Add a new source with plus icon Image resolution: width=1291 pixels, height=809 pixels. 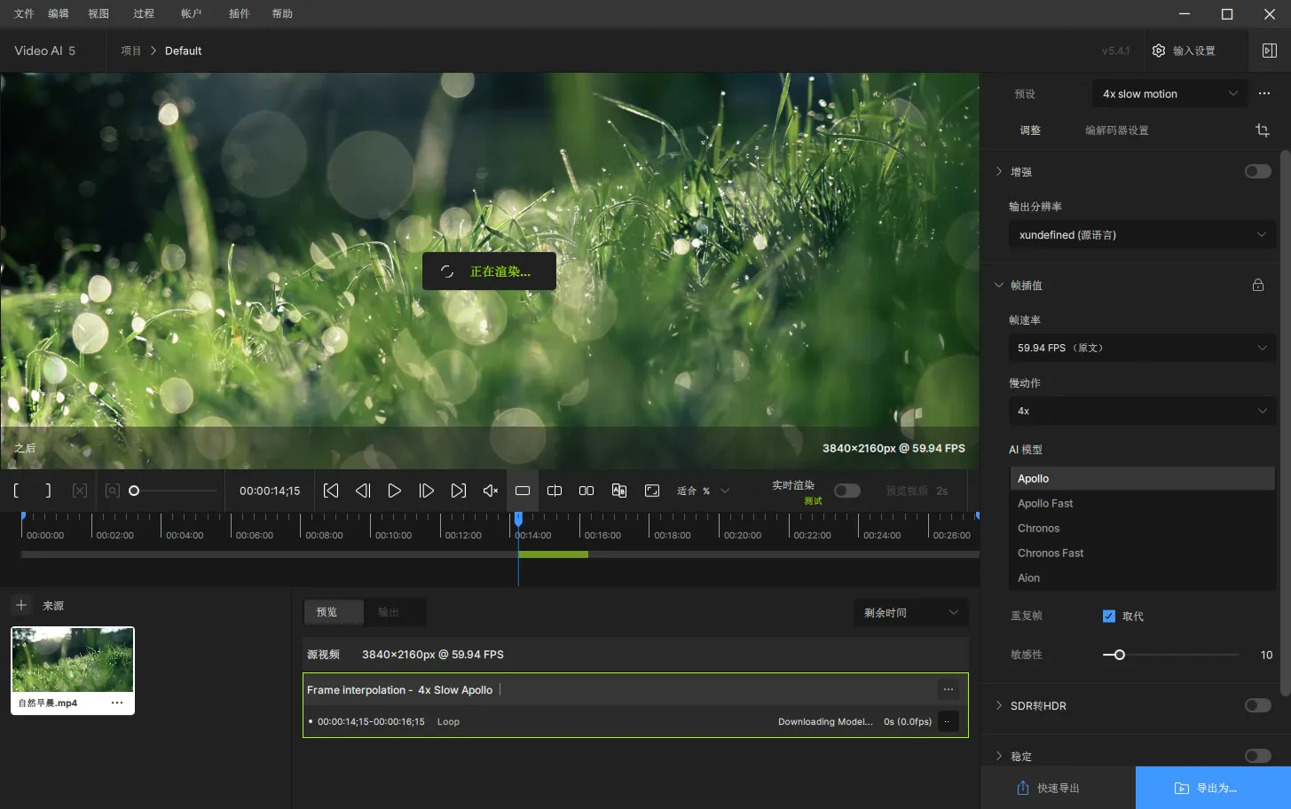tap(21, 605)
